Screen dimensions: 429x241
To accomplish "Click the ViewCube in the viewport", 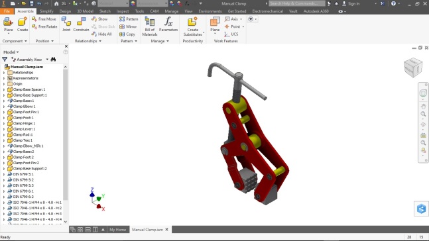I will pyautogui.click(x=413, y=68).
